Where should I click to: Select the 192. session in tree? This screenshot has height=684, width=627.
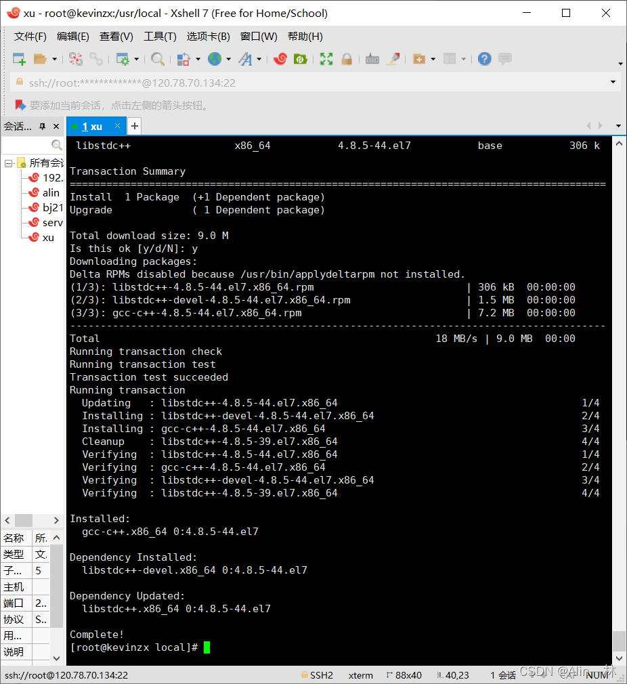(x=46, y=177)
